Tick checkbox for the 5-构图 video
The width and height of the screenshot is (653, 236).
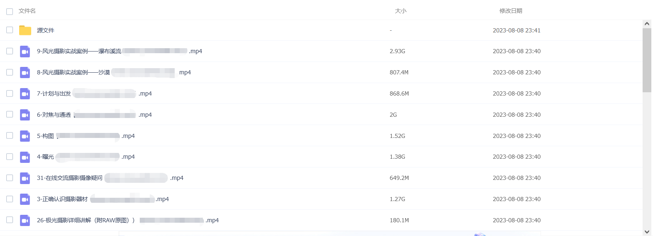[x=10, y=135]
